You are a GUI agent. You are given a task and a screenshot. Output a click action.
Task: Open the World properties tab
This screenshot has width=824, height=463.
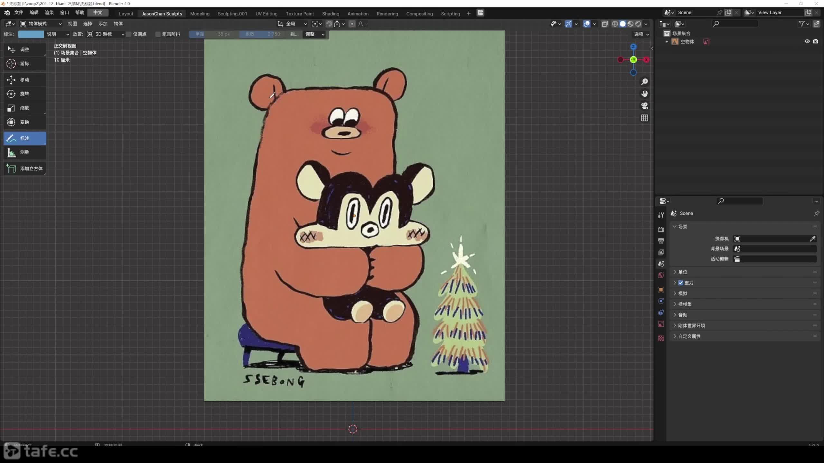[x=661, y=275]
